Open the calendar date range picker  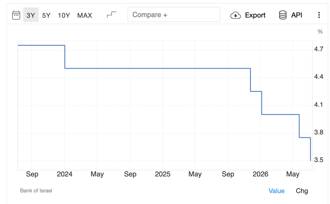pyautogui.click(x=16, y=15)
